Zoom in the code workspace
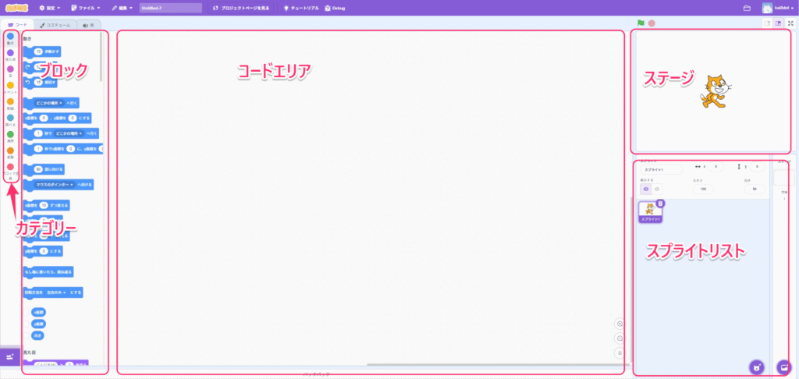This screenshot has width=799, height=379. [620, 324]
